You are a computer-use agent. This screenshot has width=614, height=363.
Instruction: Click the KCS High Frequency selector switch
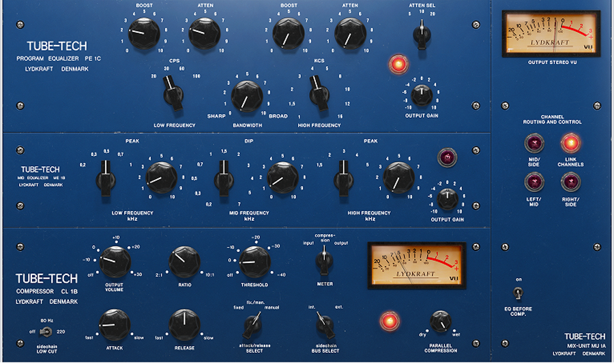pos(319,93)
